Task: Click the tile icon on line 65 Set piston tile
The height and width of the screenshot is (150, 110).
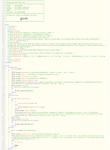Action: (x=16, y=112)
